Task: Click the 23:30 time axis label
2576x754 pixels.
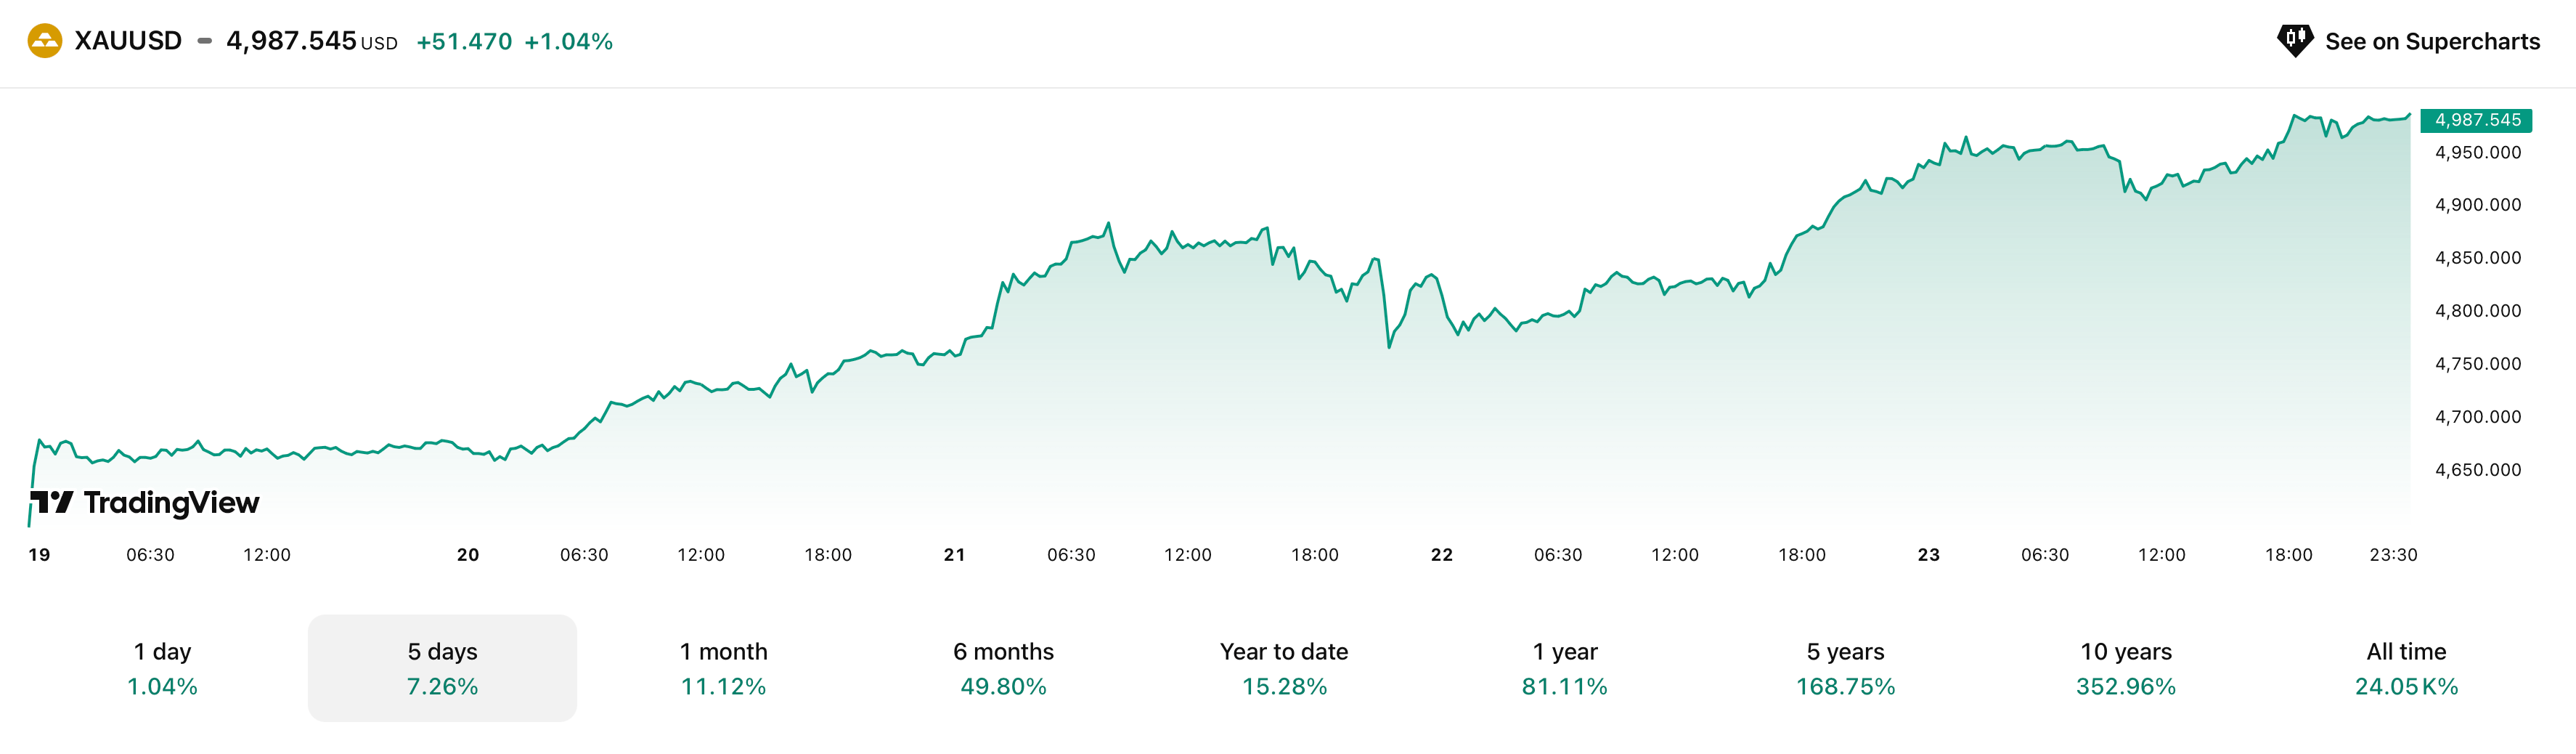Action: (x=2393, y=555)
